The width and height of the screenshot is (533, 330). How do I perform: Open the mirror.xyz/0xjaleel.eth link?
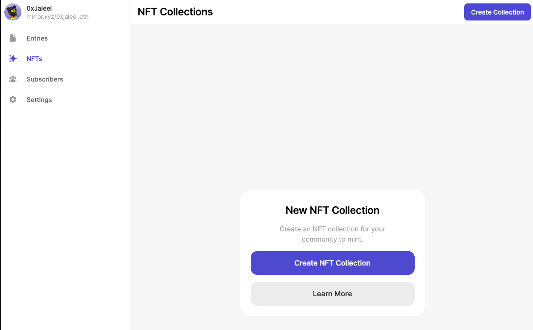pyautogui.click(x=57, y=17)
